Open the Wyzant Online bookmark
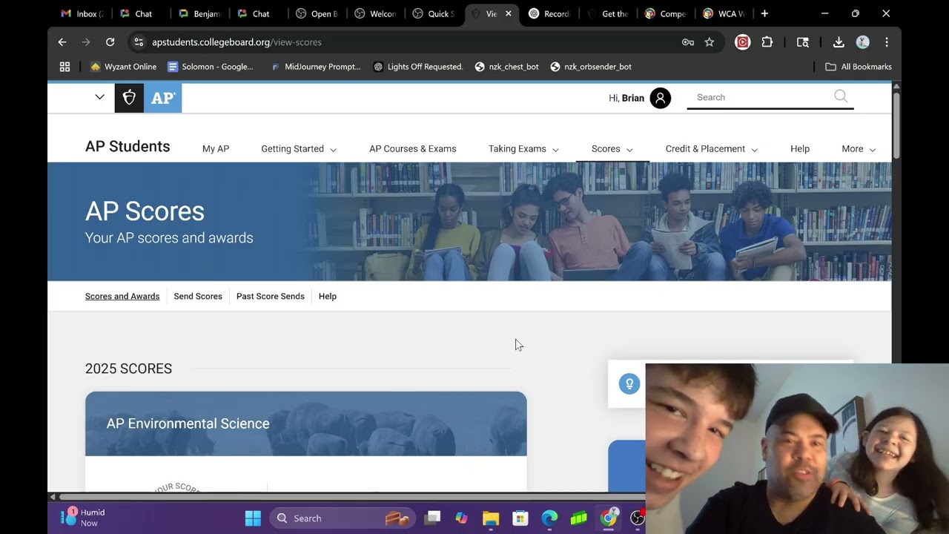This screenshot has width=949, height=534. (123, 67)
